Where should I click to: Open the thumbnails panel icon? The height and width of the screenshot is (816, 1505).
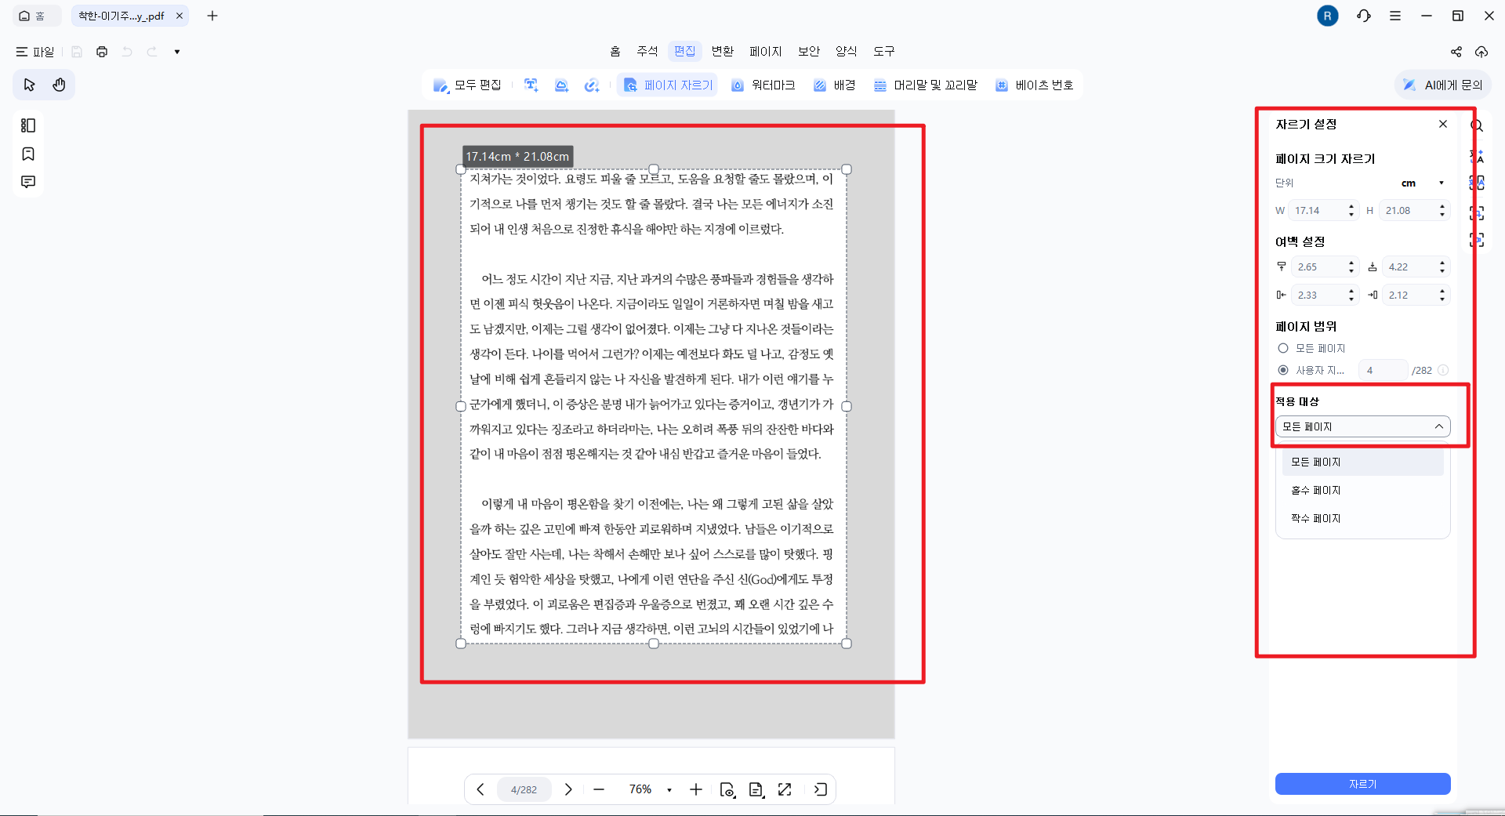pyautogui.click(x=28, y=125)
